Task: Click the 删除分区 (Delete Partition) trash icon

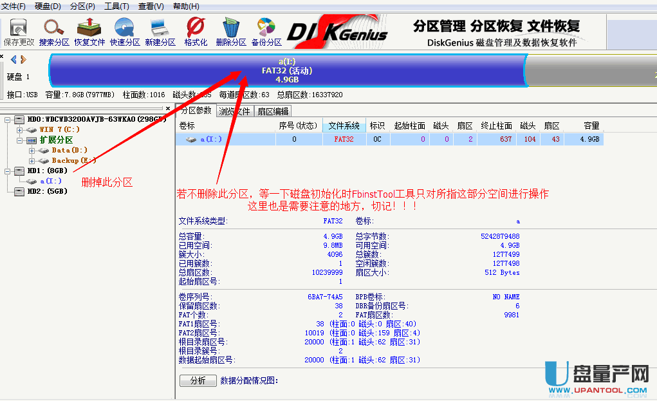Action: click(x=231, y=28)
